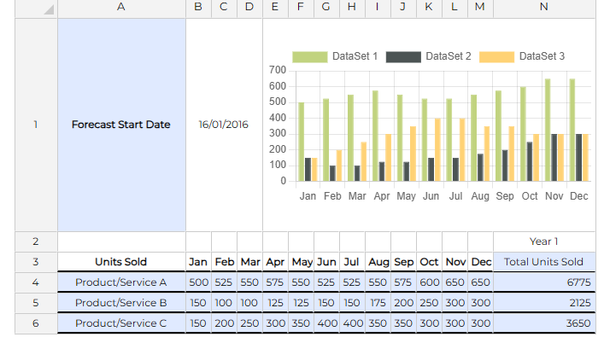Select row 4 header

point(35,282)
